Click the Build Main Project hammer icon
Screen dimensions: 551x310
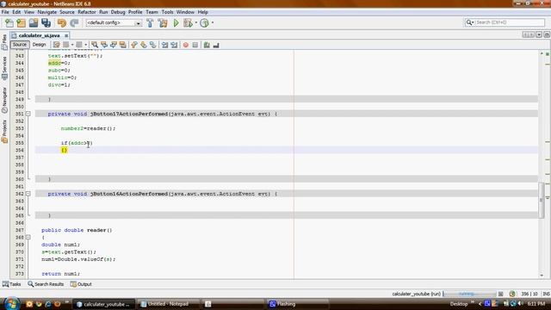click(x=150, y=23)
